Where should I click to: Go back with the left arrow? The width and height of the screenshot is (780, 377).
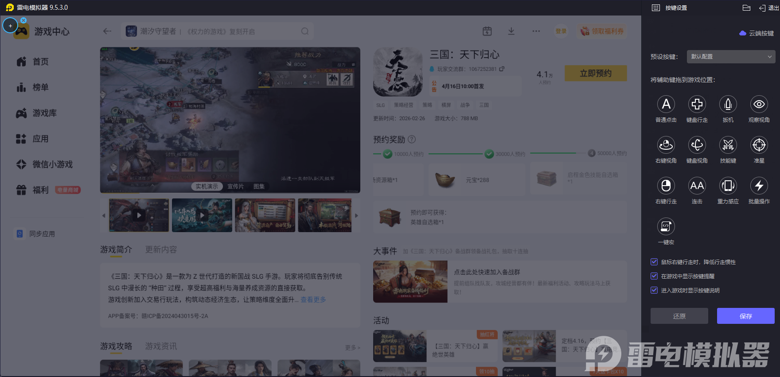(x=107, y=31)
